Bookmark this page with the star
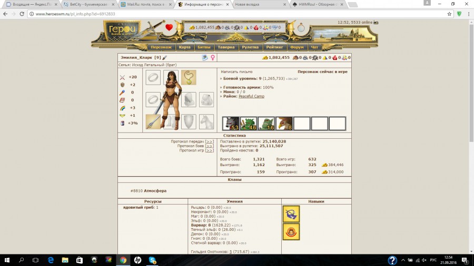 click(x=449, y=14)
